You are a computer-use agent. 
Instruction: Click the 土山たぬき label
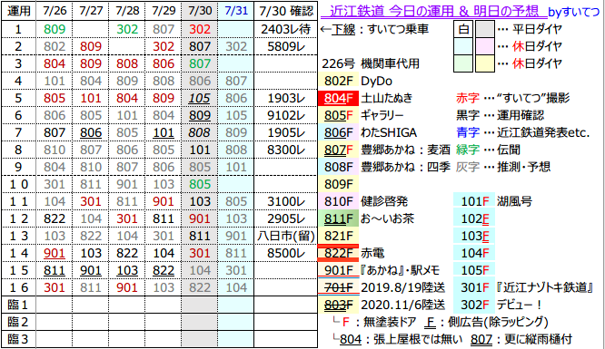(386, 98)
